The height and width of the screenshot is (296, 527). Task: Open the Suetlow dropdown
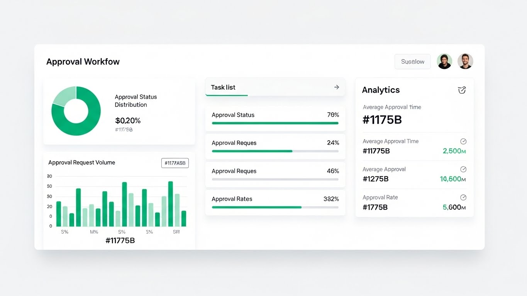click(412, 61)
